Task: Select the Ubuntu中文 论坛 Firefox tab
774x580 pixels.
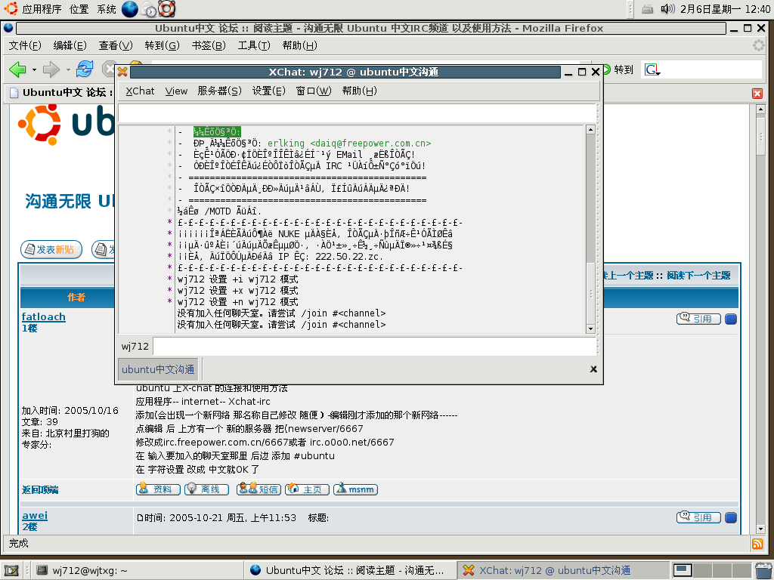Action: point(60,93)
